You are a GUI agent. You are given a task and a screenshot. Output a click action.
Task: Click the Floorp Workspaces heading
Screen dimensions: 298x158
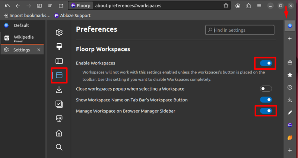tap(103, 49)
